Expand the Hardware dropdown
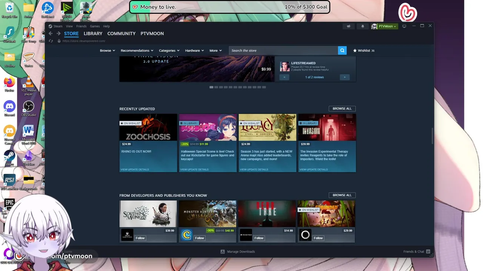 click(194, 50)
